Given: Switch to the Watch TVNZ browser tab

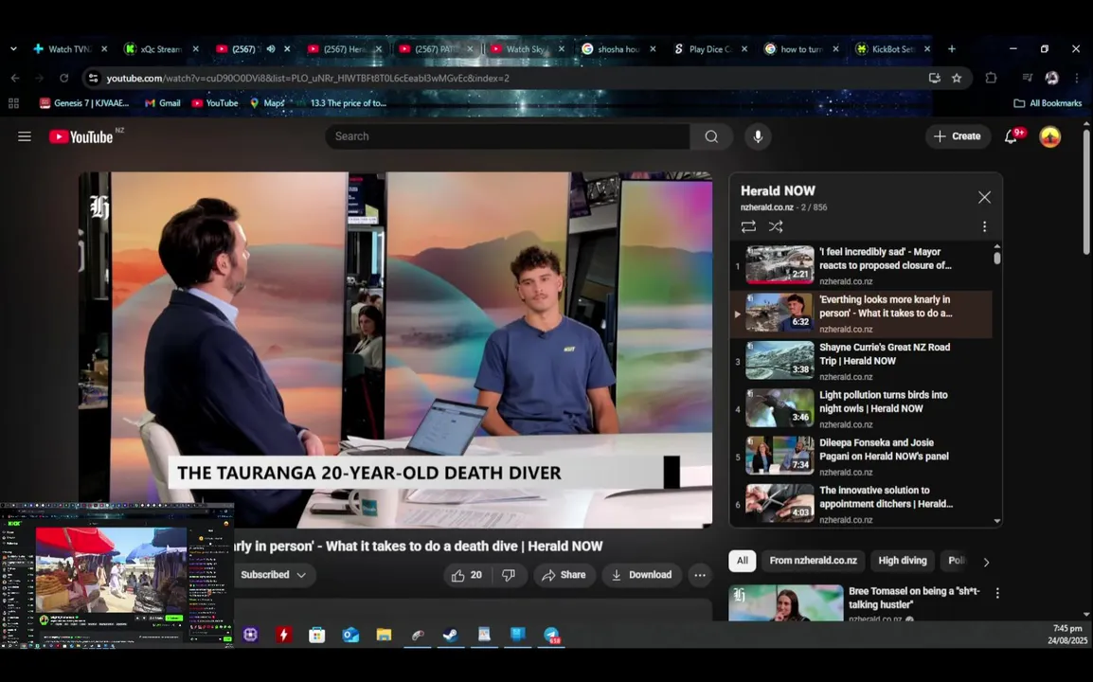Looking at the screenshot, I should point(70,49).
